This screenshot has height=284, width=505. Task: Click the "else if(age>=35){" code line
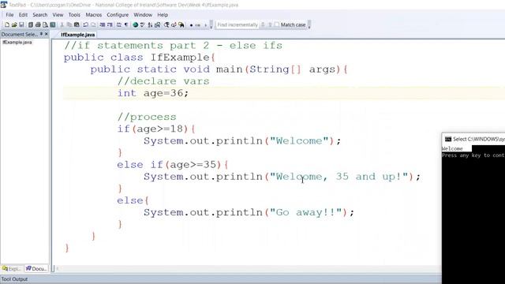(173, 165)
